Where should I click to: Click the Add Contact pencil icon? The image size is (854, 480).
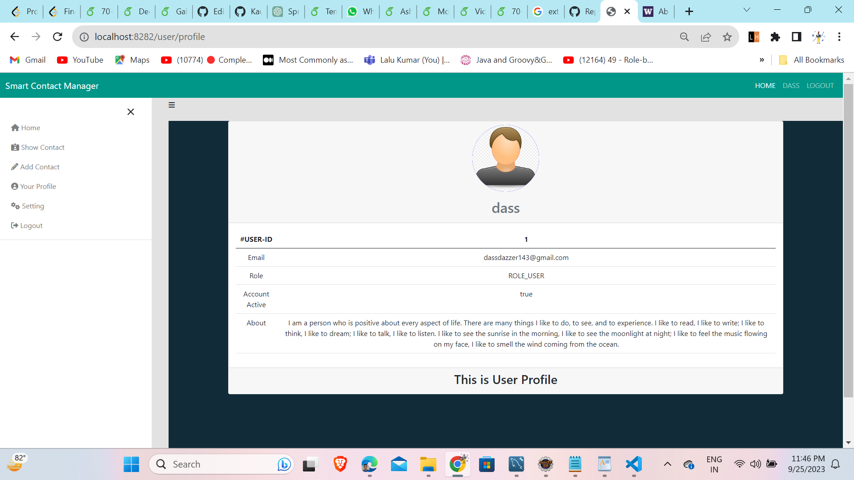[x=15, y=167]
